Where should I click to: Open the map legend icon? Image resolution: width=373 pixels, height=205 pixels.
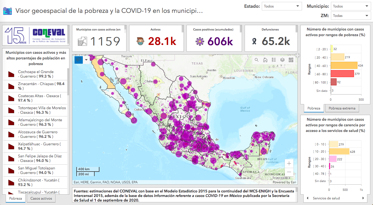(274, 60)
